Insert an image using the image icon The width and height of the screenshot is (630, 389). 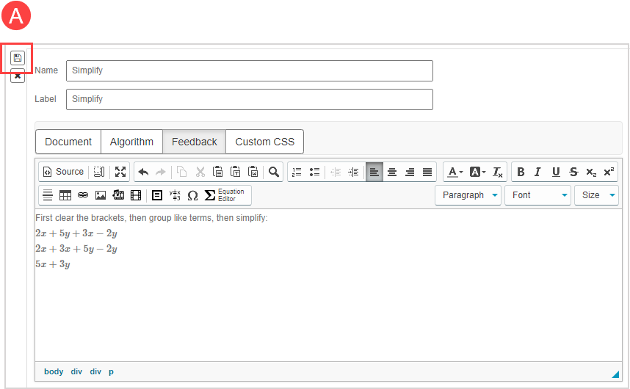coord(101,195)
